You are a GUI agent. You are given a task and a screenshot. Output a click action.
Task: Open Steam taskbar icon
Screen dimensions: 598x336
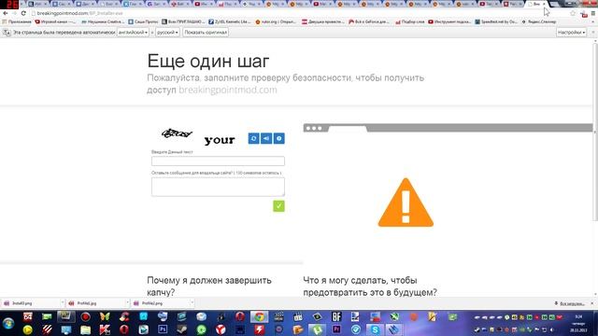[x=182, y=329]
